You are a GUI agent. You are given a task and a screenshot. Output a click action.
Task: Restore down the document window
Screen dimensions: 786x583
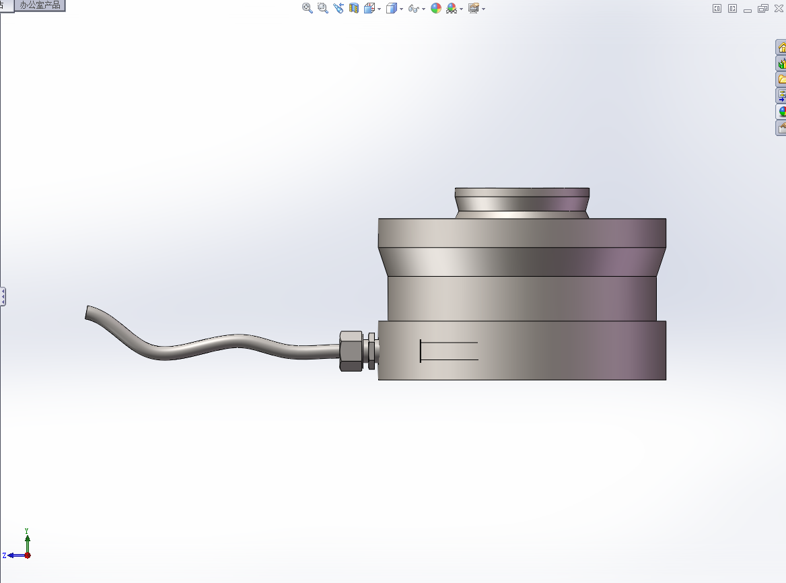(763, 9)
